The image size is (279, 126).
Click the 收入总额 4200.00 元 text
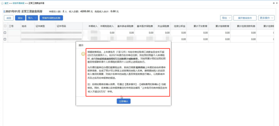pyautogui.click(x=81, y=12)
